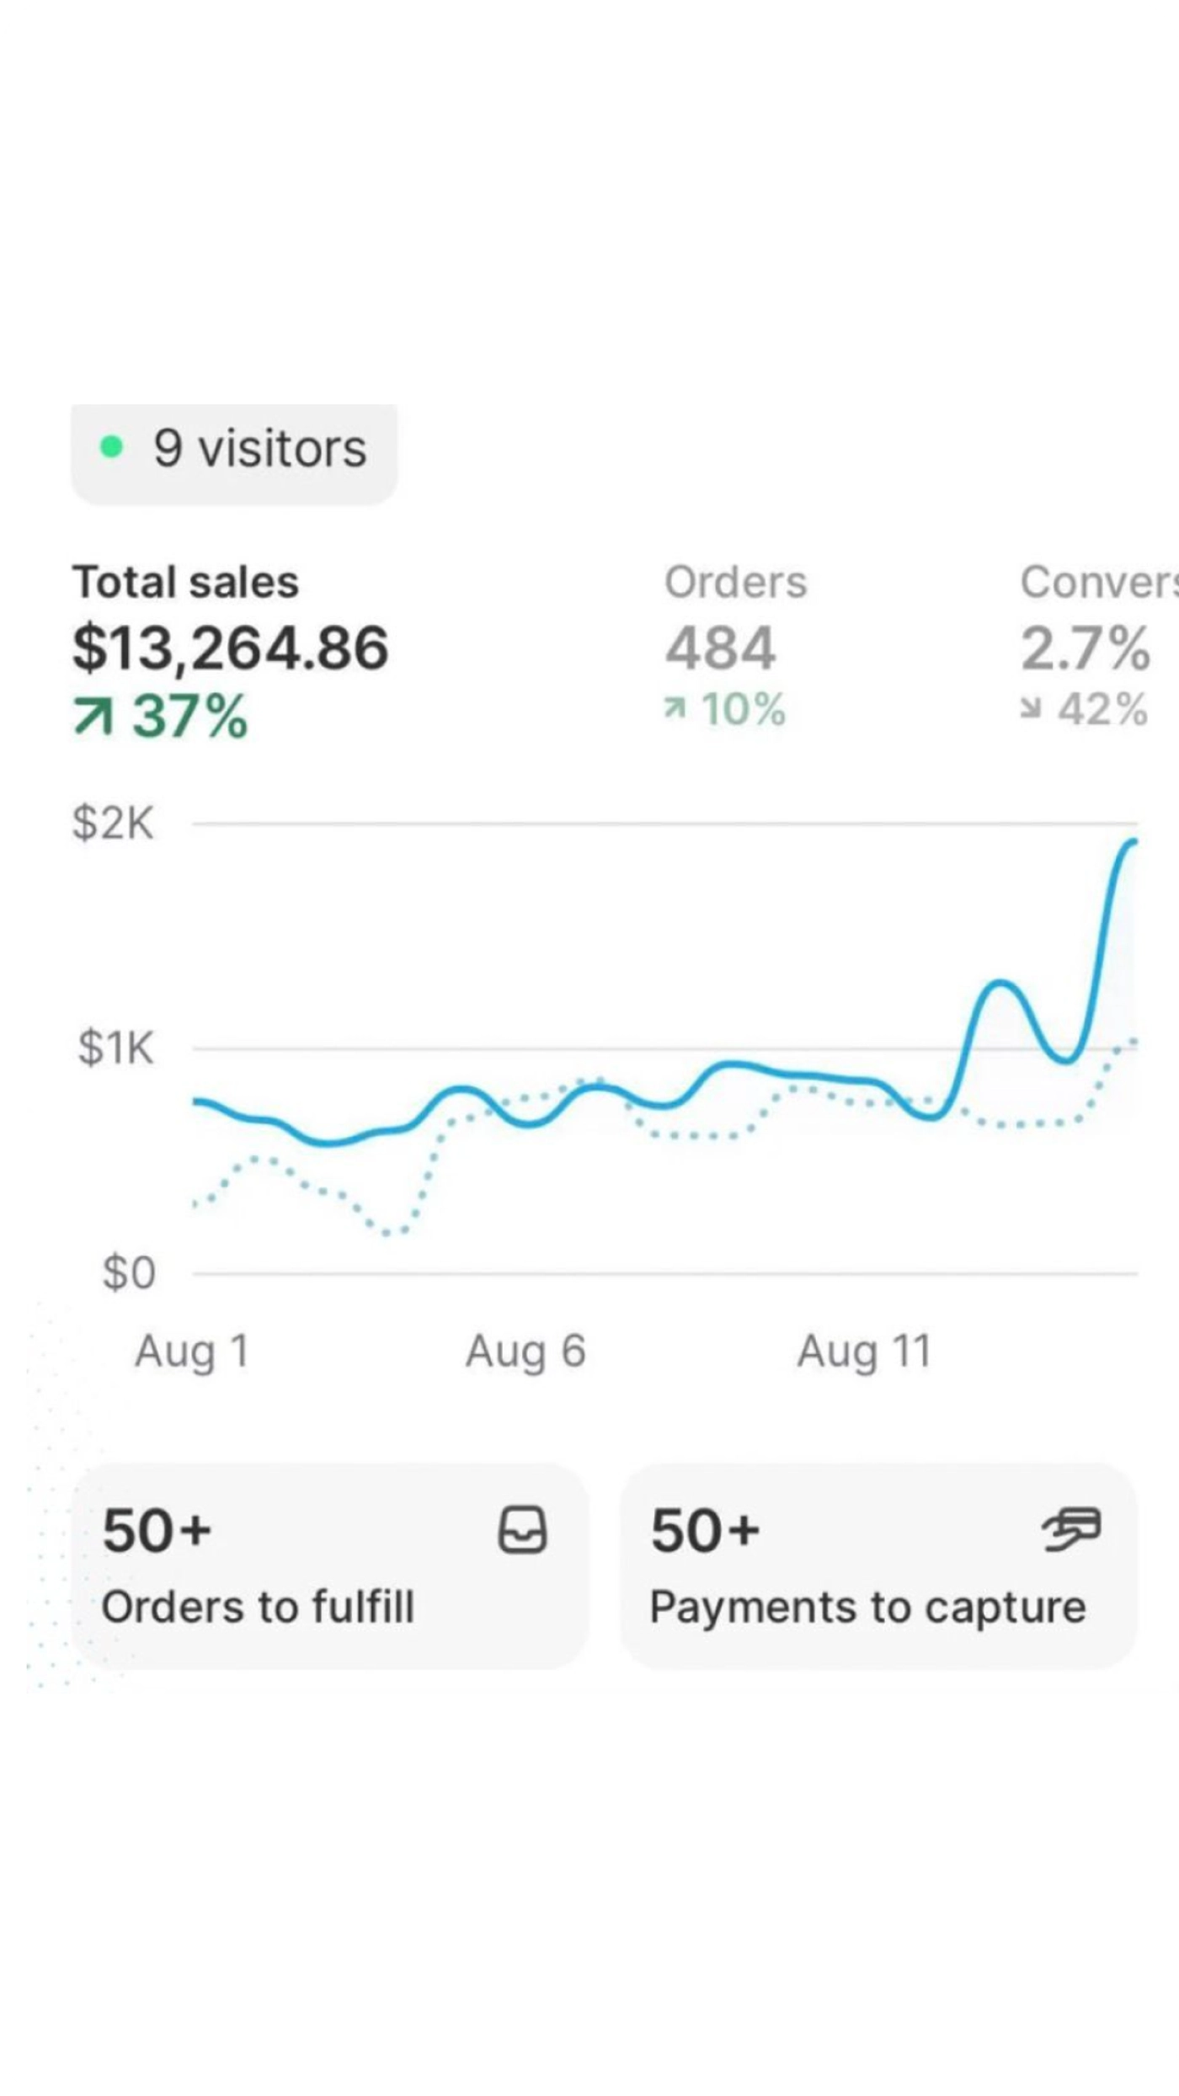Open the 9 visitors live view pill
The image size is (1179, 2096).
click(x=234, y=454)
